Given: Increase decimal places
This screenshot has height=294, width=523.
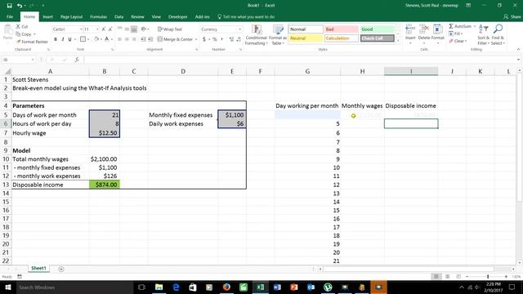Looking at the screenshot, I should click(231, 39).
